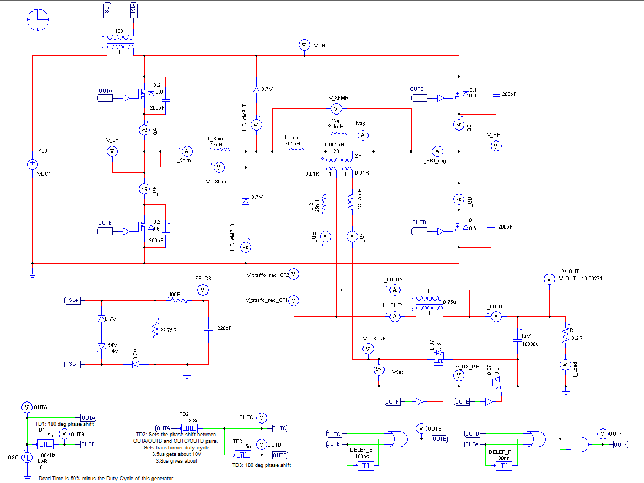The height and width of the screenshot is (483, 644).
Task: Click the 12V 10000u output capacitor
Action: pos(517,340)
